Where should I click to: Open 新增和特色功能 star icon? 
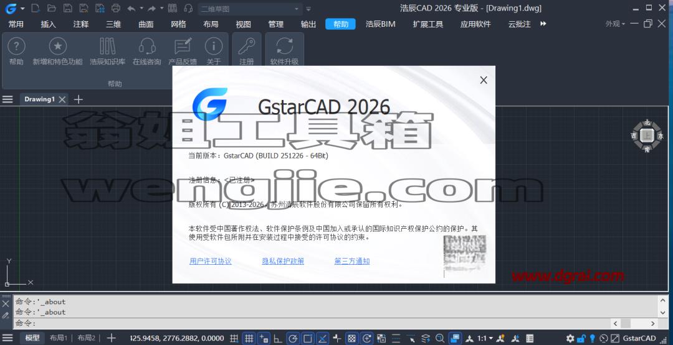point(57,51)
